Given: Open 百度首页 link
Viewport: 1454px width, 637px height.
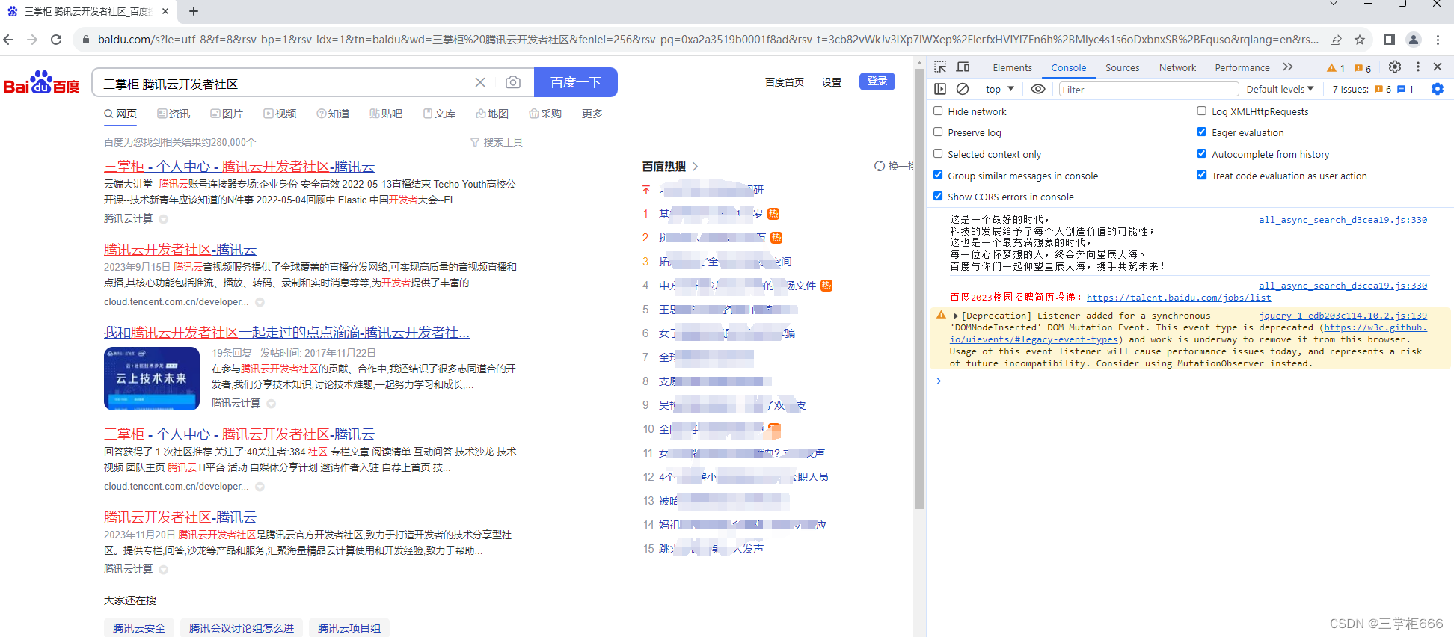Looking at the screenshot, I should click(x=785, y=82).
